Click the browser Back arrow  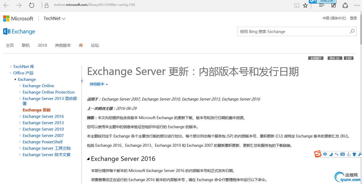tap(6, 5)
